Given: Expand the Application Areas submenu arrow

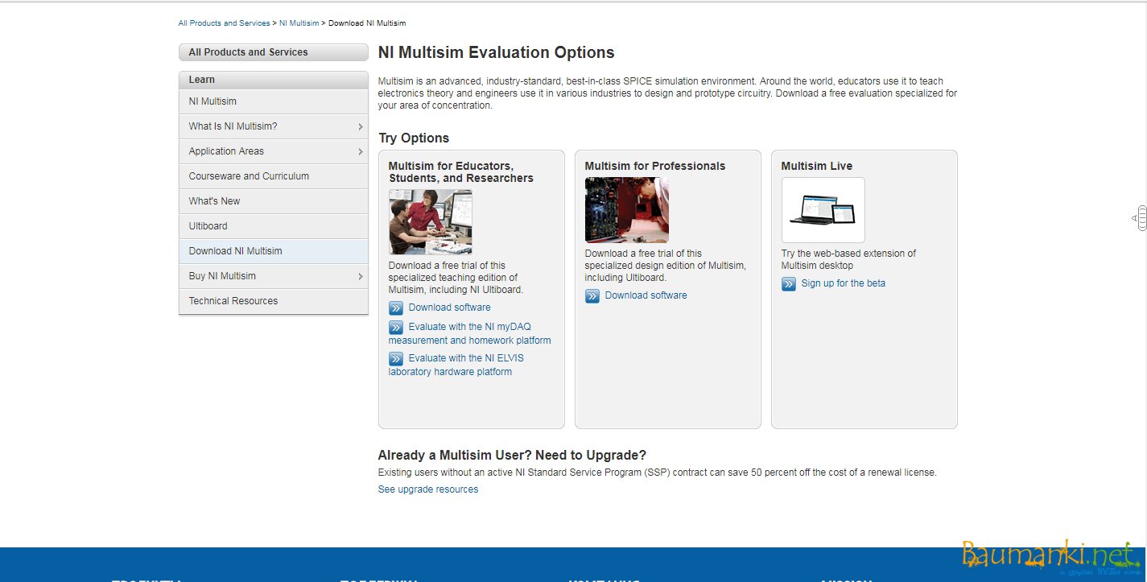Looking at the screenshot, I should pos(360,151).
